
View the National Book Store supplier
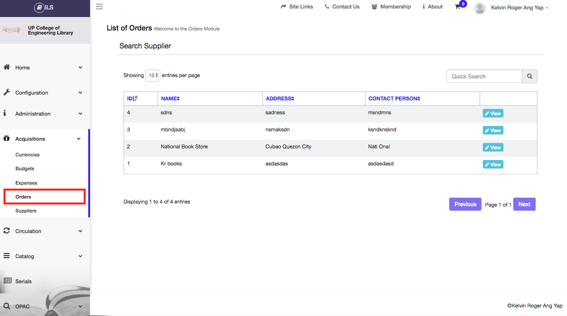[493, 147]
